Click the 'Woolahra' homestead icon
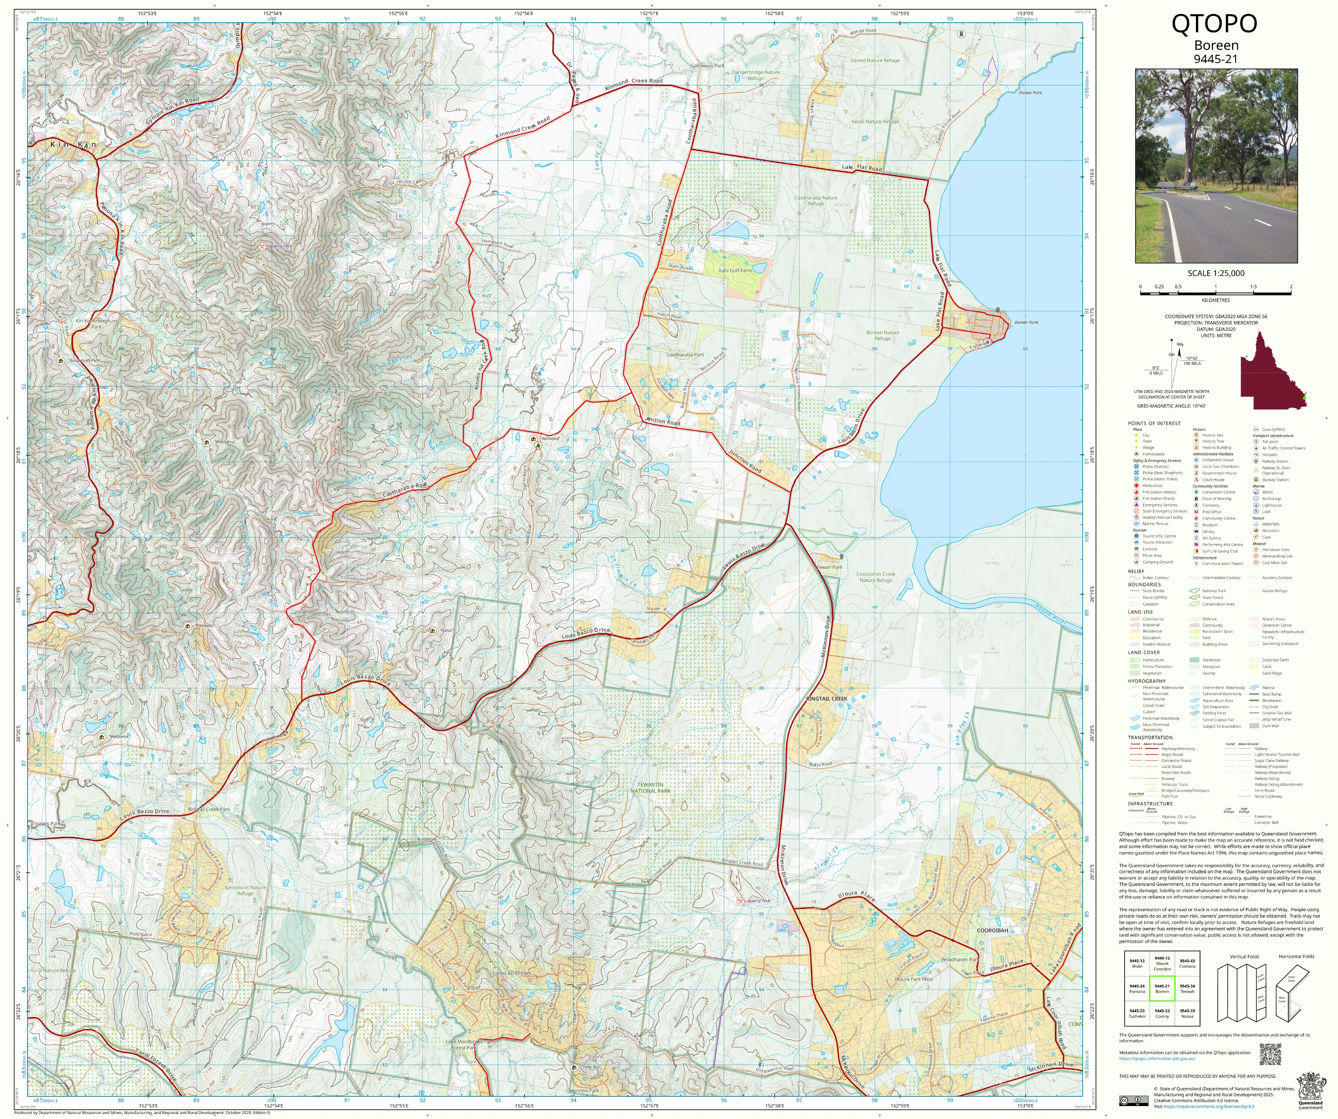The width and height of the screenshot is (1338, 1119). coord(206,442)
